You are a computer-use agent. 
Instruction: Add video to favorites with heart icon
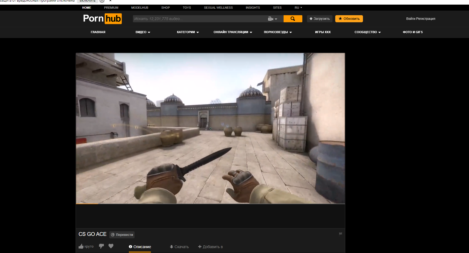point(111,246)
